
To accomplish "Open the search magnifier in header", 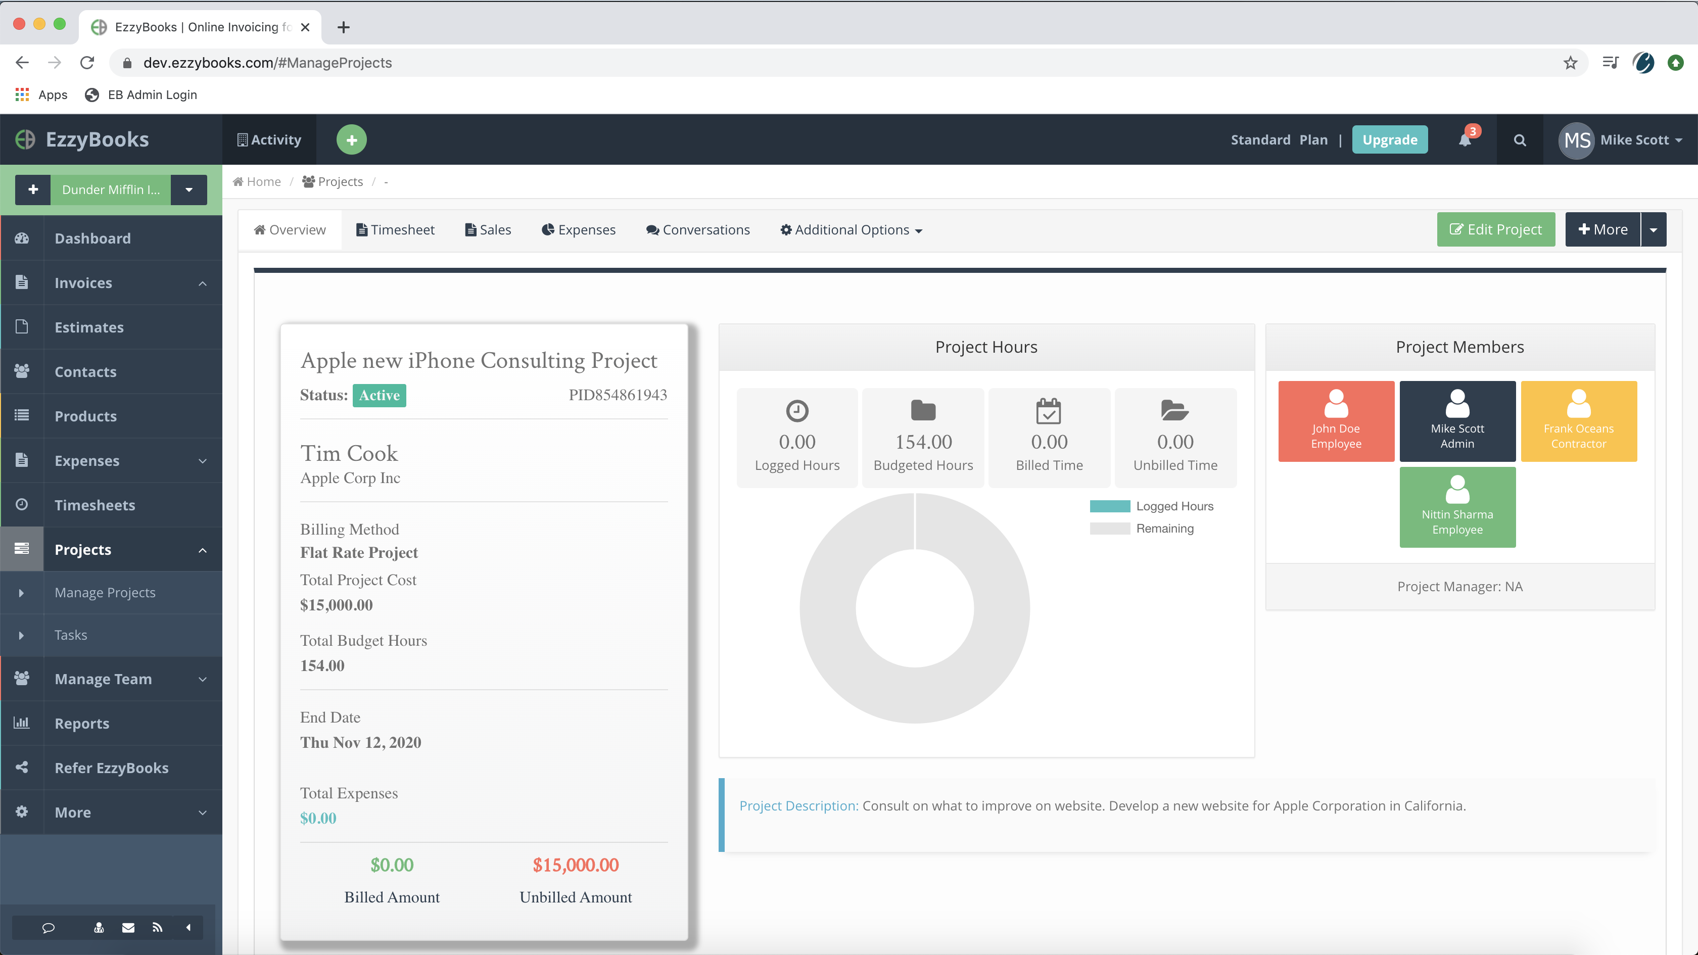I will pos(1520,140).
